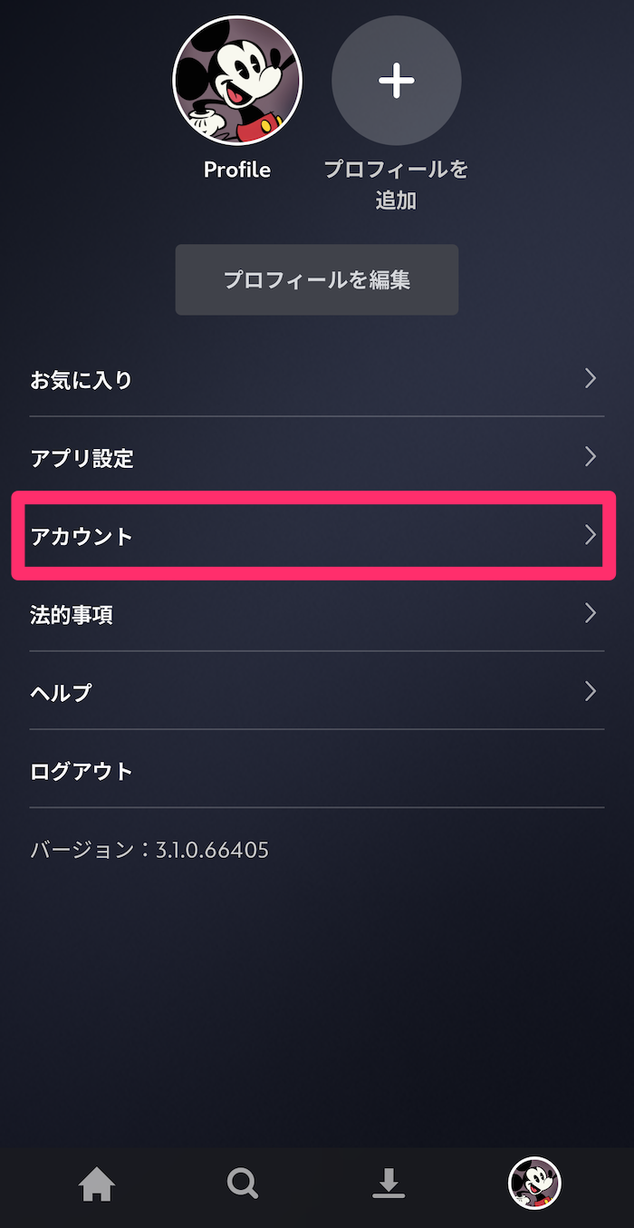
Task: Open the アプリ設定 menu row
Action: pos(317,457)
